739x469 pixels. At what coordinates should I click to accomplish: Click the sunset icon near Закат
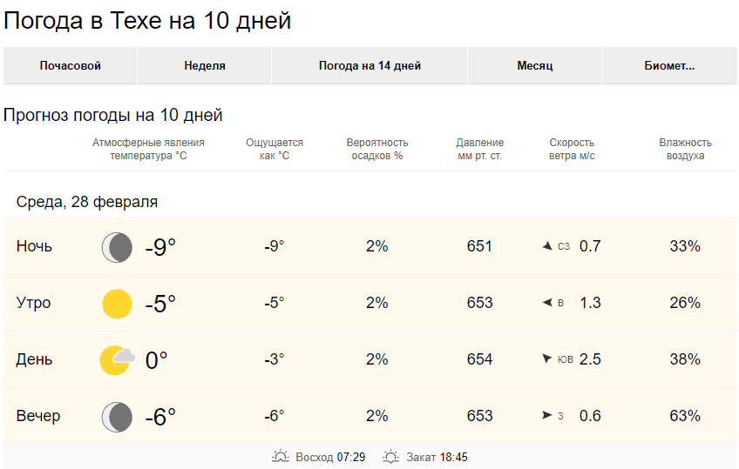[x=391, y=457]
